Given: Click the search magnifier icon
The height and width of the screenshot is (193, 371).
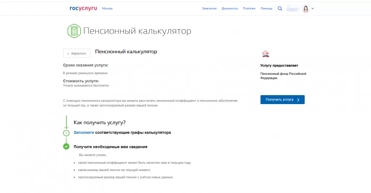Looking at the screenshot, I should click(x=280, y=9).
